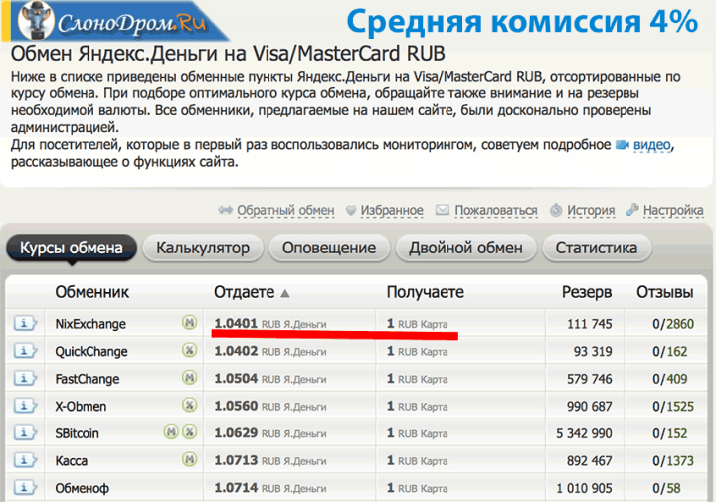Open info icon for QuickChange row
This screenshot has width=716, height=502.
24,351
